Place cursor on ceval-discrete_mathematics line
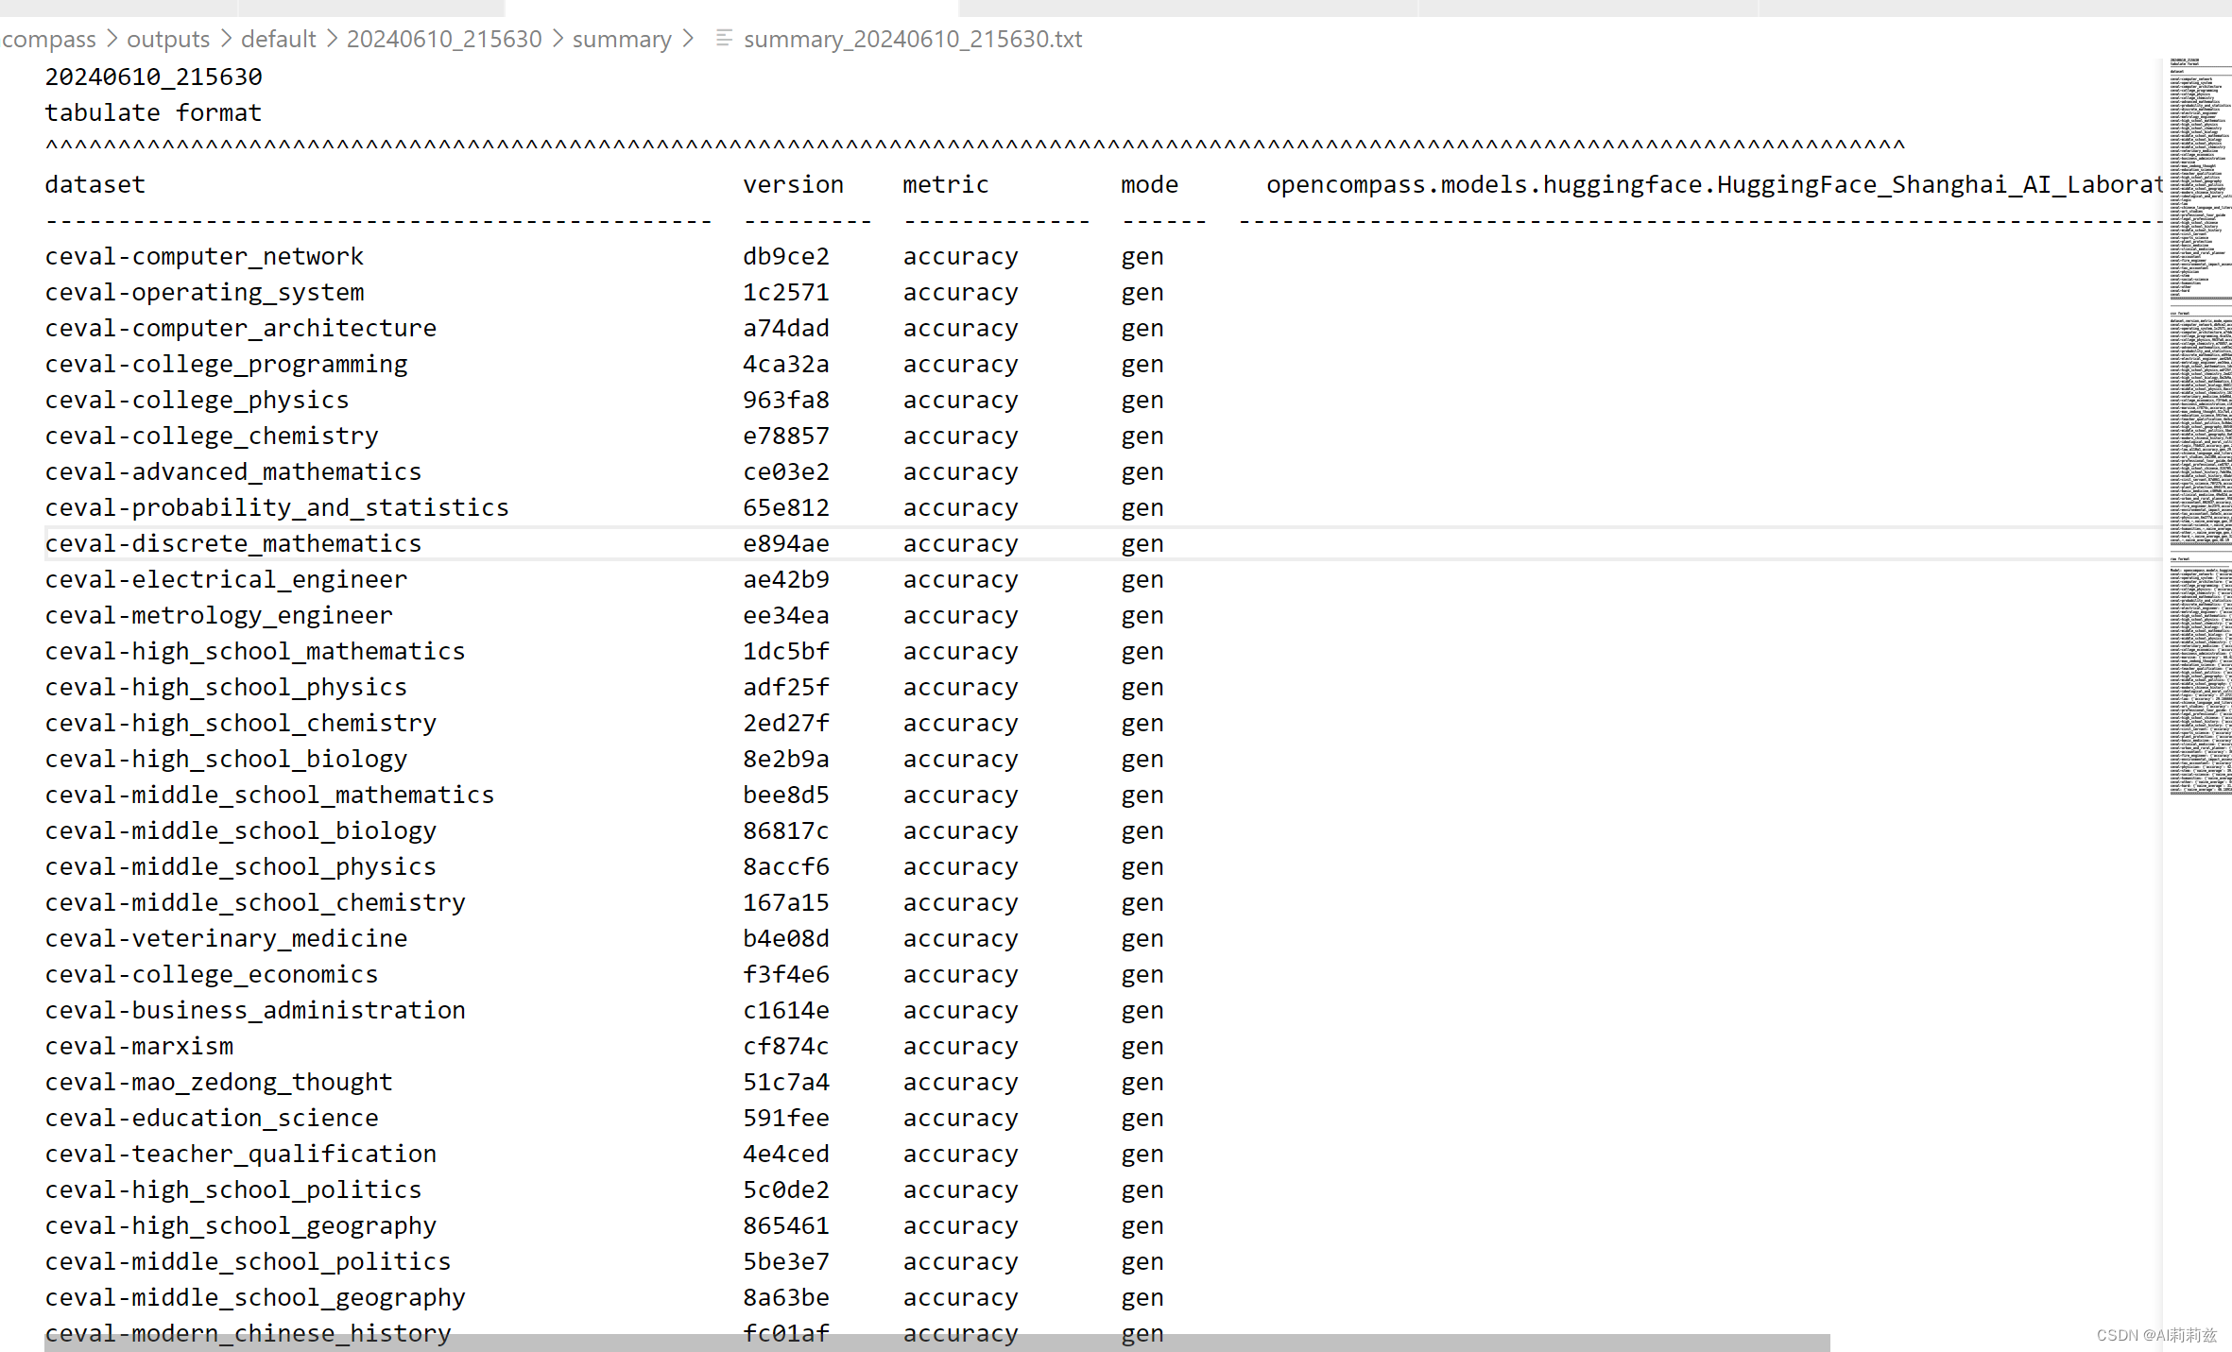The image size is (2232, 1352). [233, 543]
